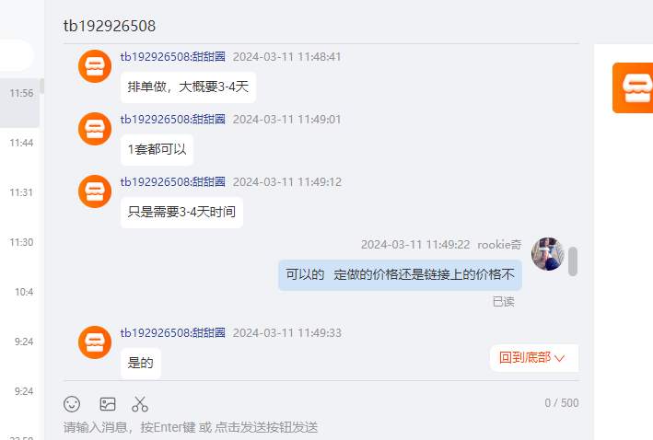Click shop avatar beside 11:49:01 message
The height and width of the screenshot is (440, 653).
point(95,129)
